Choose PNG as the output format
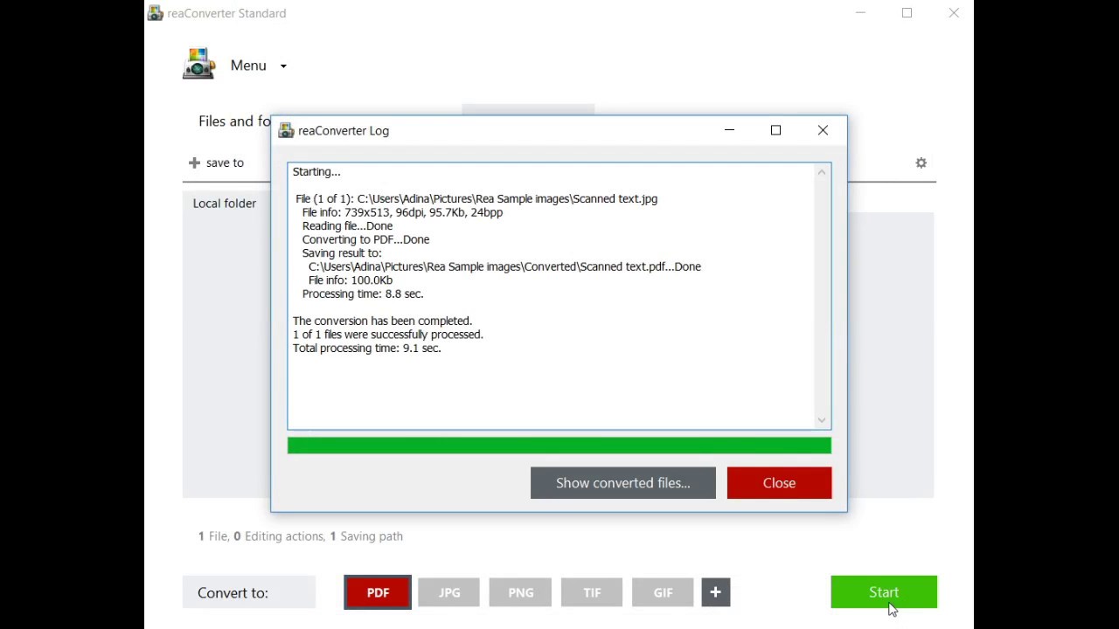Screen dimensions: 1119x629 520,592
